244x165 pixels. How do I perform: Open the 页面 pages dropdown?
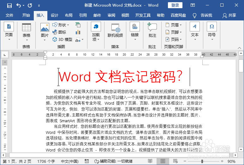pos(9,31)
